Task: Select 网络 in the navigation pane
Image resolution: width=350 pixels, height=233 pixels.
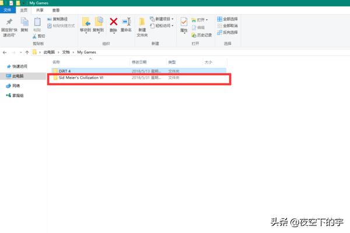Action: [x=13, y=86]
